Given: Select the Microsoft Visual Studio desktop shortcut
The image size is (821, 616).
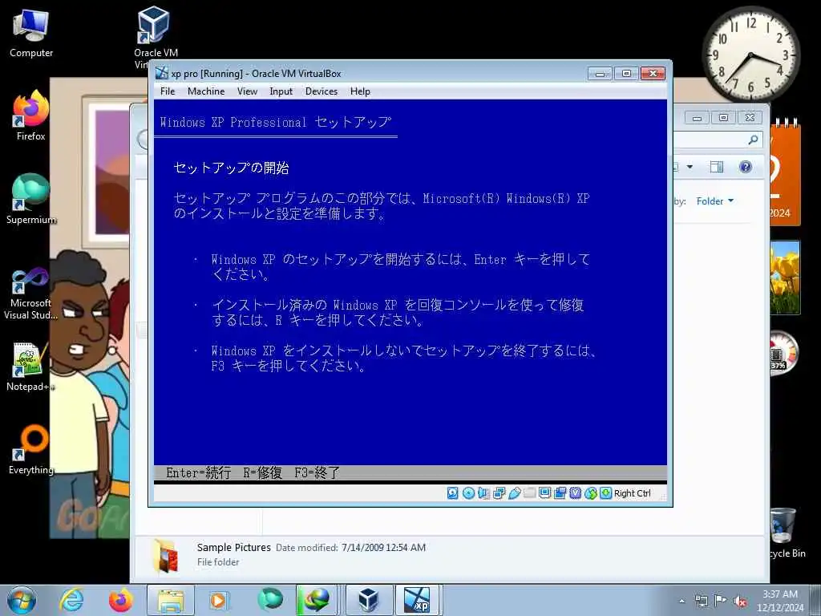Looking at the screenshot, I should (x=31, y=293).
